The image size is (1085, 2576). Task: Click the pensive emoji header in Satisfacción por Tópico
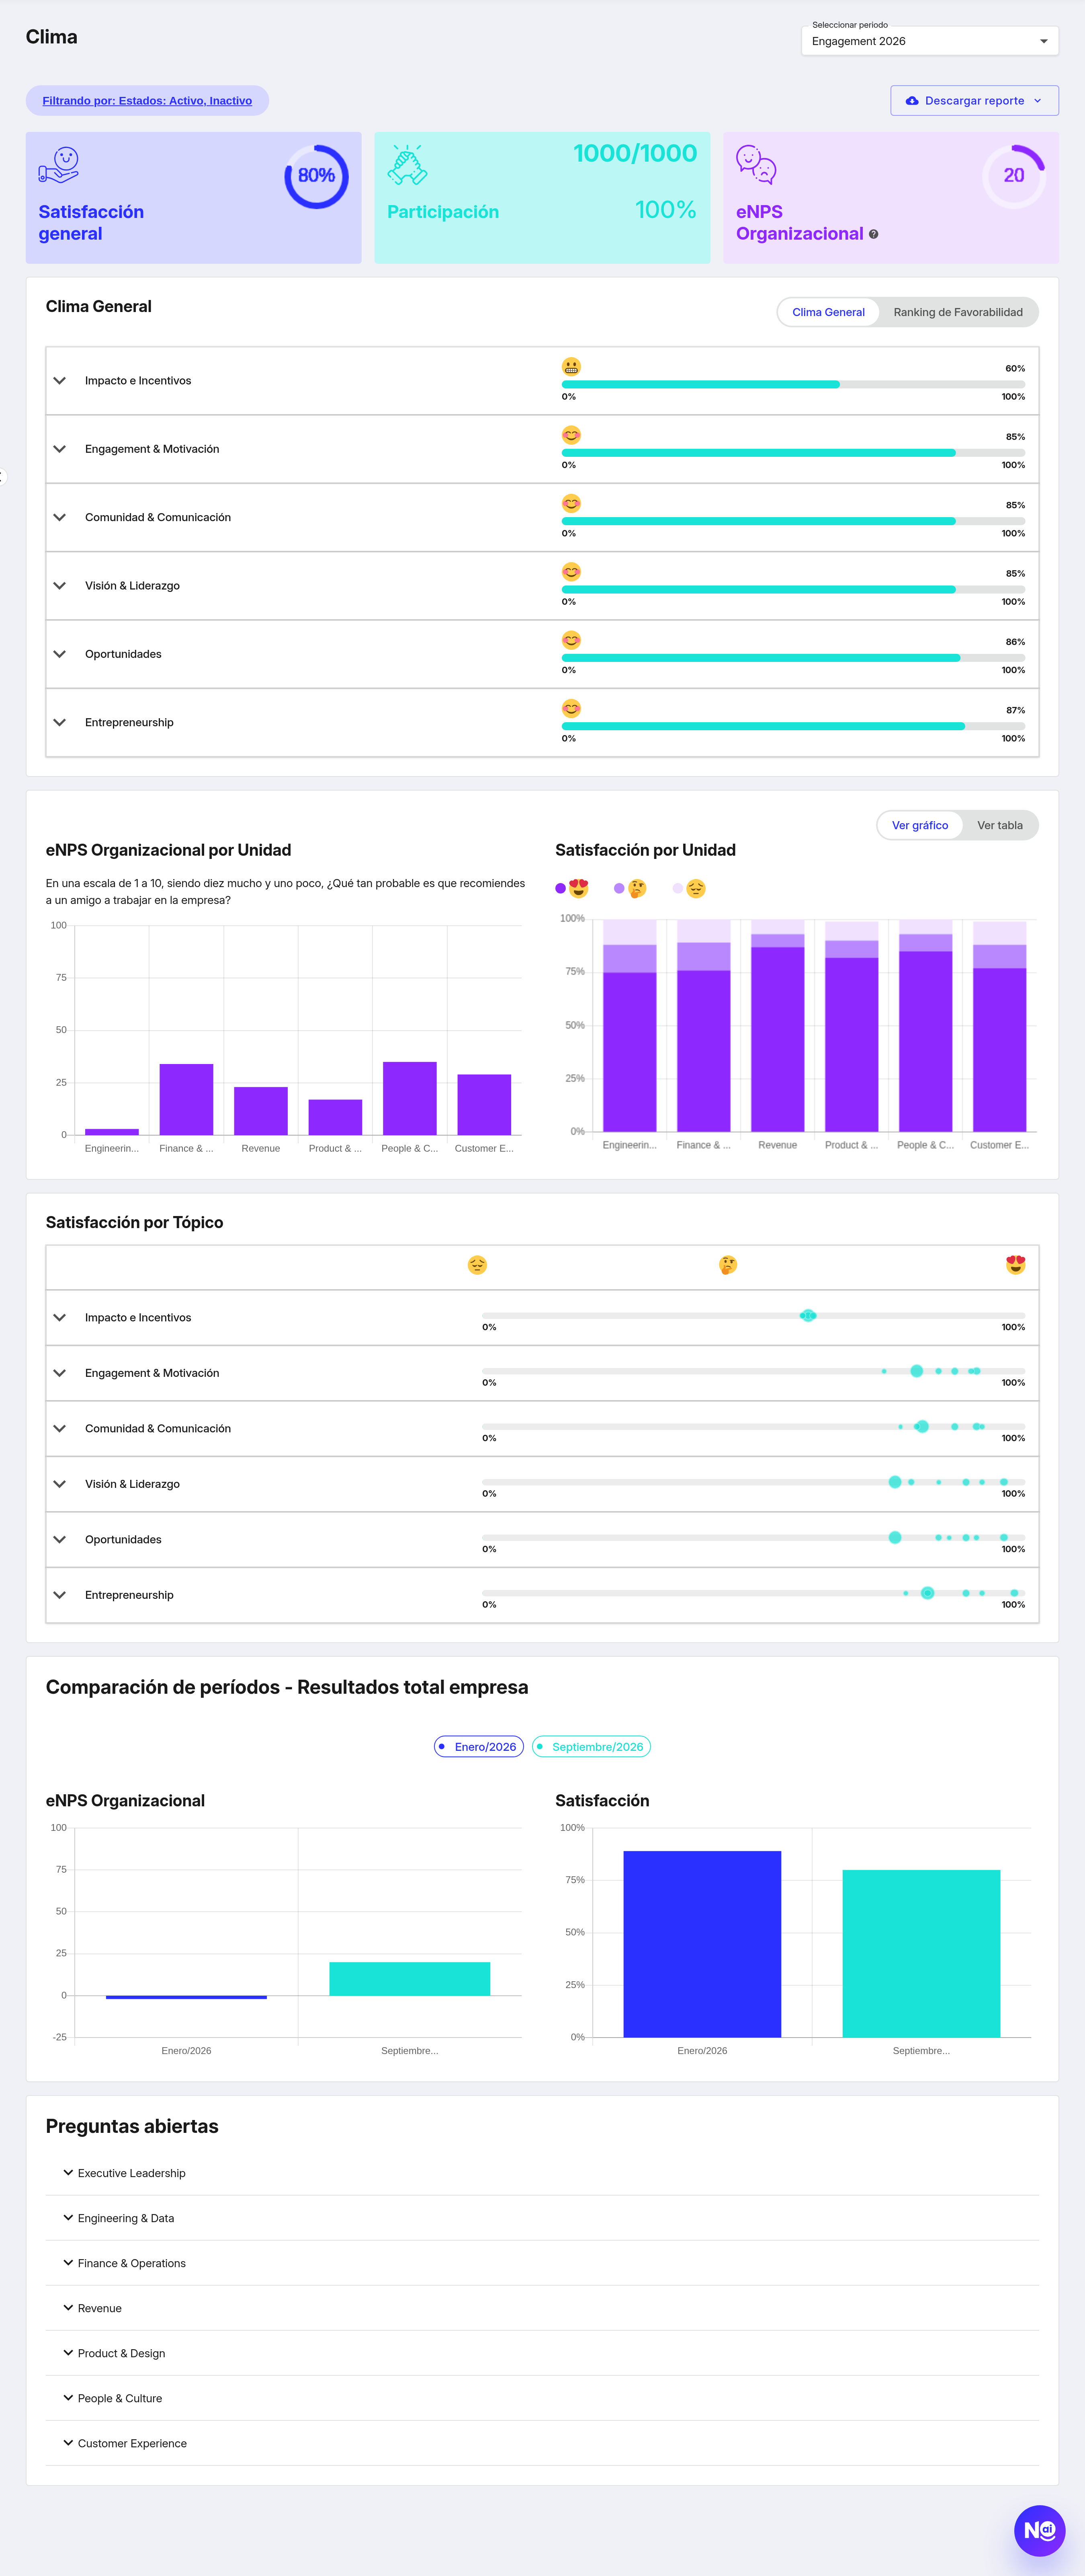(477, 1265)
